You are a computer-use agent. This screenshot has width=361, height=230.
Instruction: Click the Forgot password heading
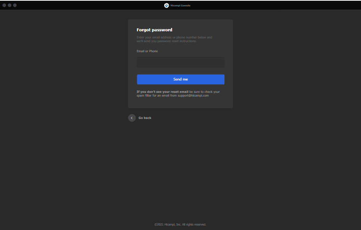coord(154,30)
